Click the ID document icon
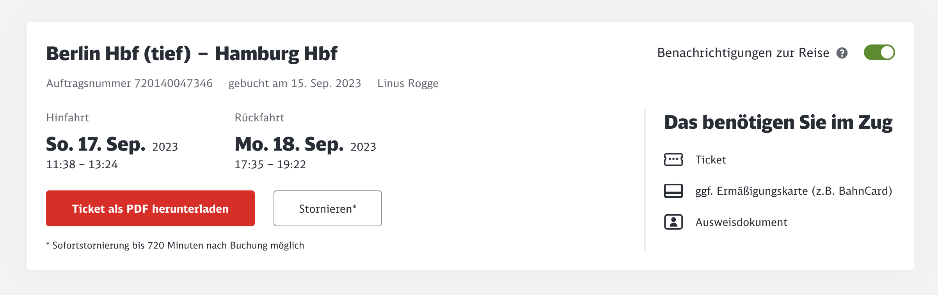Viewport: 938px width, 295px height. (673, 222)
